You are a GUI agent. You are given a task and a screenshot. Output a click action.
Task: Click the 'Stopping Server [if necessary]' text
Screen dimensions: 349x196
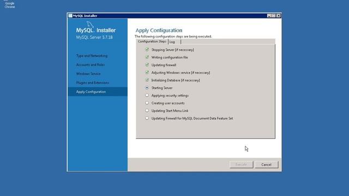tap(172, 50)
